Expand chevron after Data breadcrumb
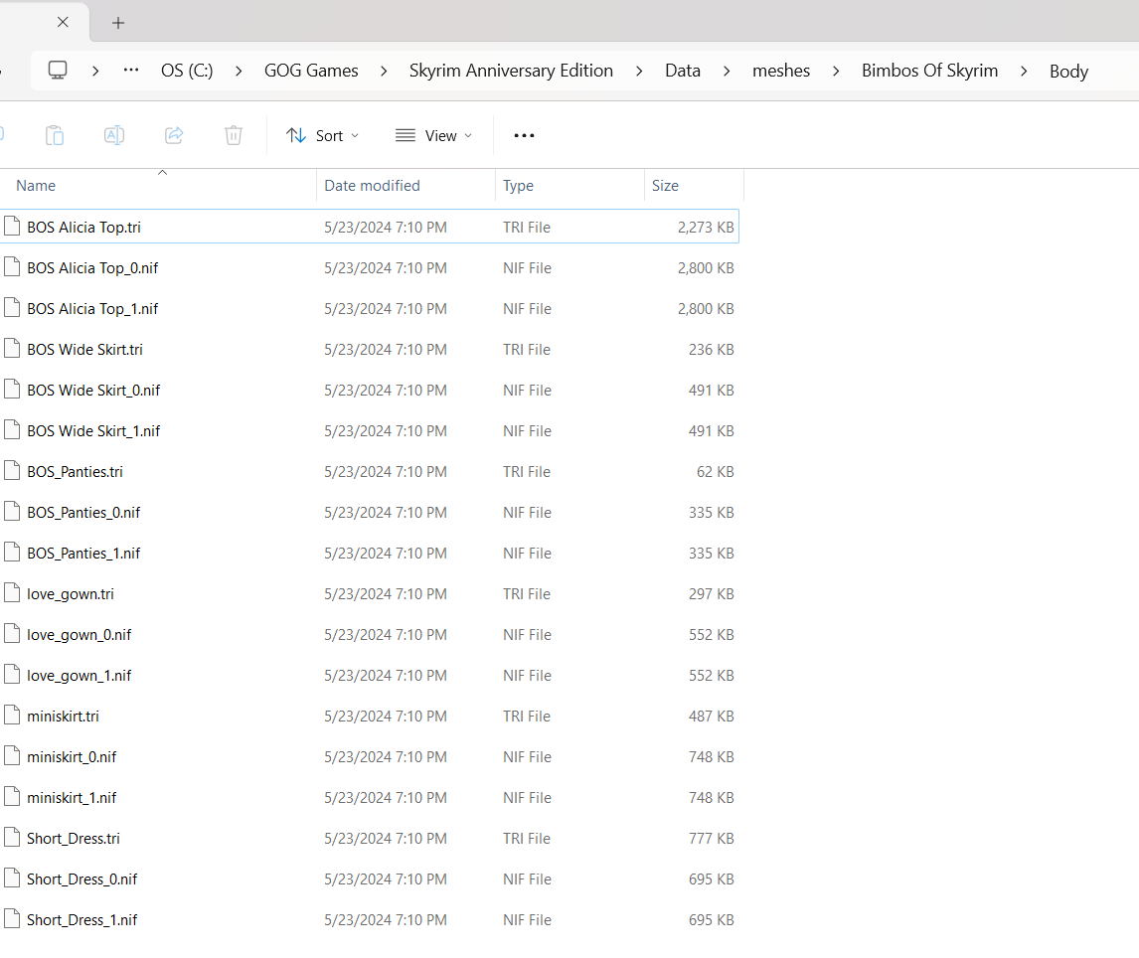1139x958 pixels. click(727, 71)
